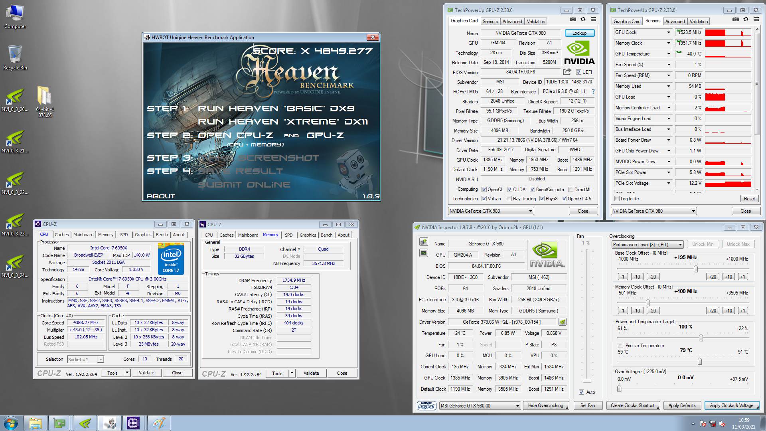The height and width of the screenshot is (431, 766).
Task: Click the Windows Start button
Action: pos(10,423)
